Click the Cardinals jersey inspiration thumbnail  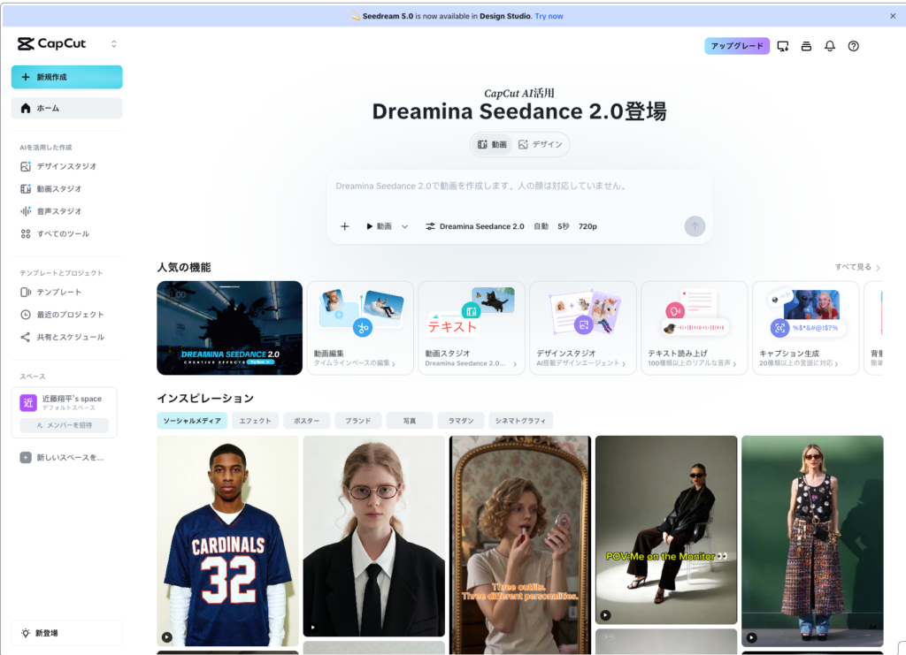coord(228,540)
